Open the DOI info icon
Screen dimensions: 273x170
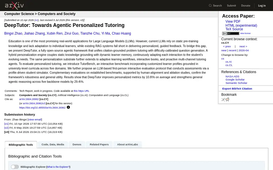(x=68, y=107)
